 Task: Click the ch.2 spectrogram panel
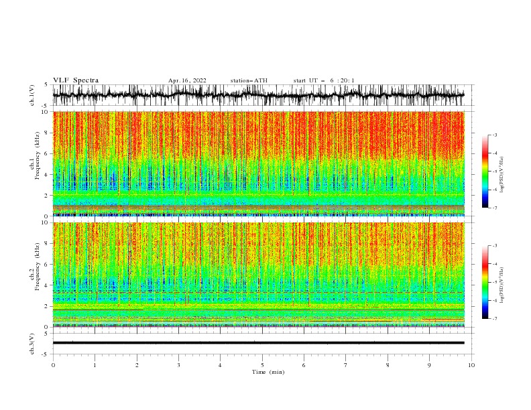click(x=258, y=275)
